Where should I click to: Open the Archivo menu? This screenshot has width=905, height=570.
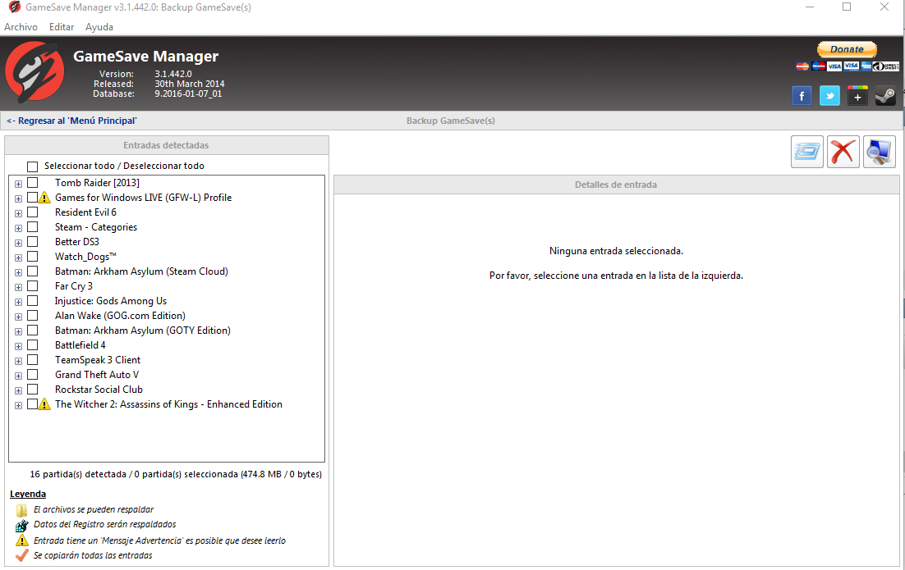tap(21, 27)
